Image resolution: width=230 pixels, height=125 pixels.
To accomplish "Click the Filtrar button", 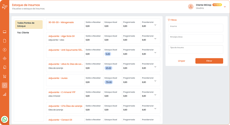I will click(209, 61).
